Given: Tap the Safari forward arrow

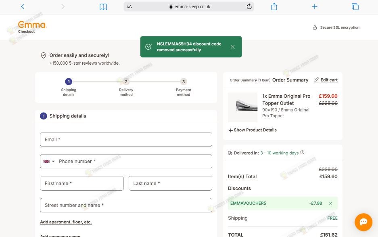Looking at the screenshot, I should (63, 6).
